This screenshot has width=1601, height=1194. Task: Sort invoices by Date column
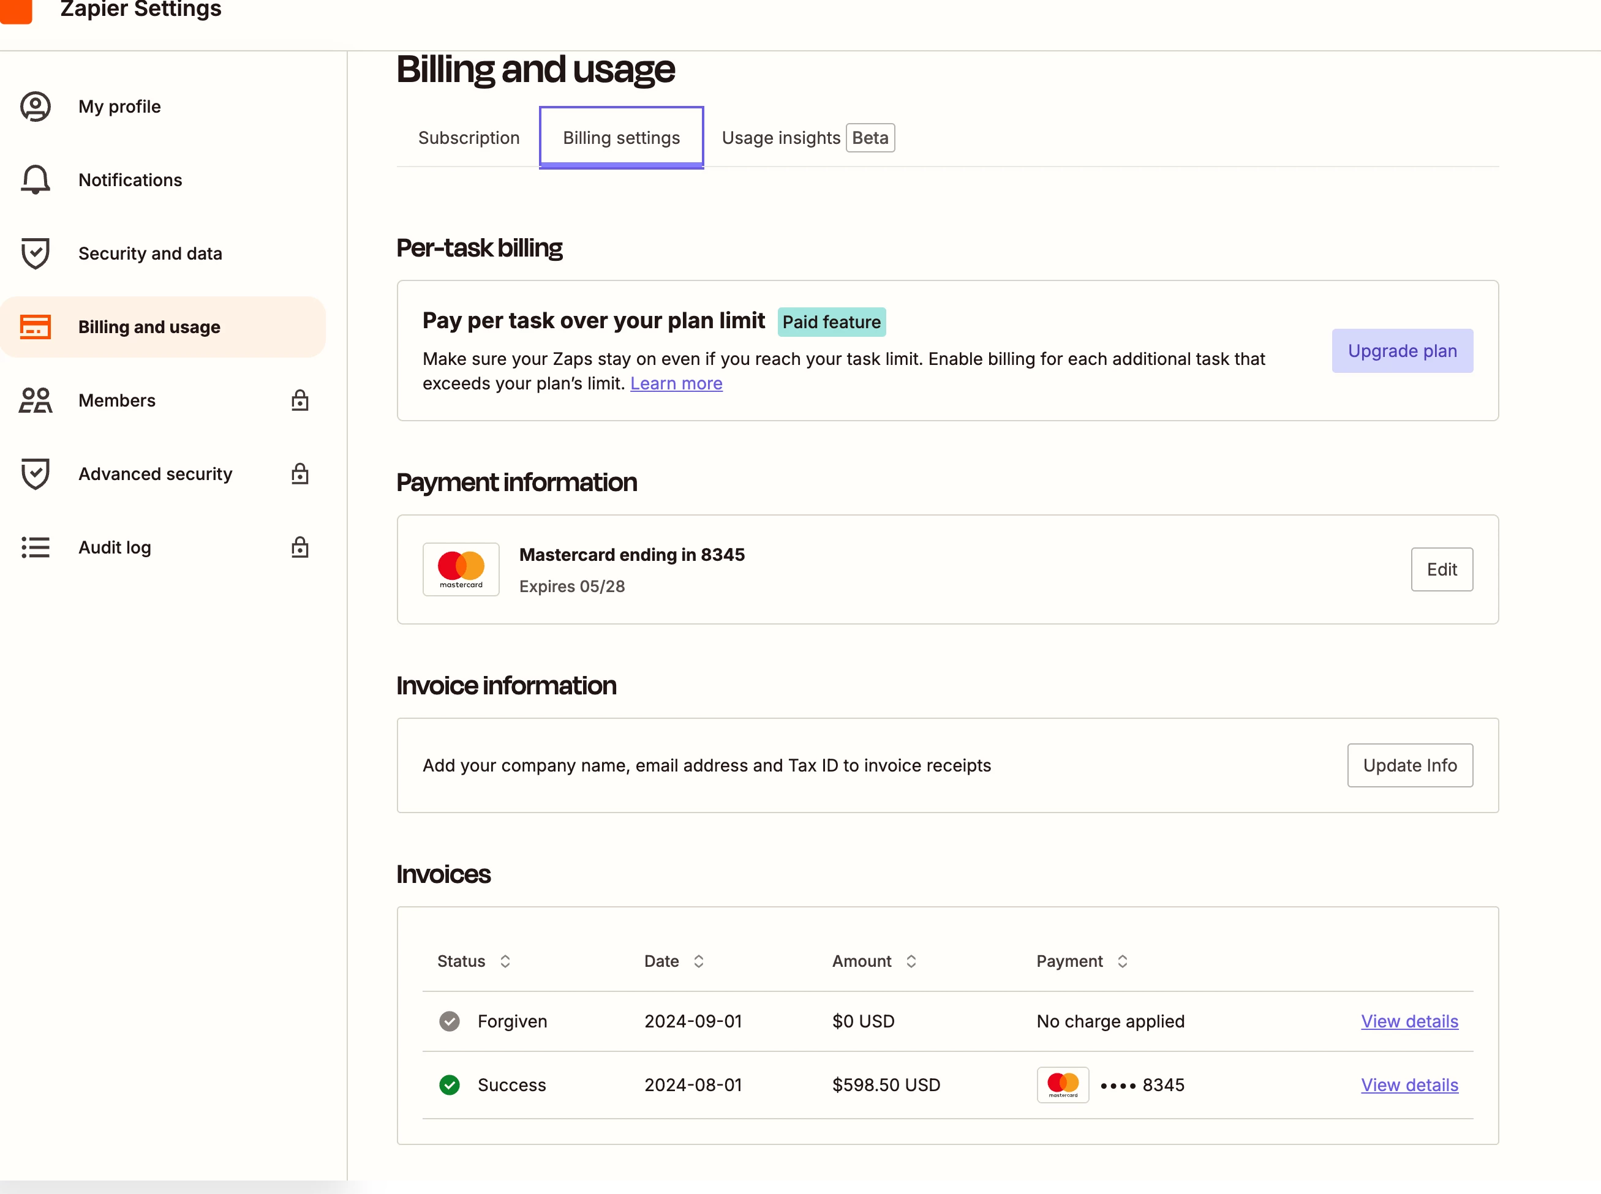[698, 961]
